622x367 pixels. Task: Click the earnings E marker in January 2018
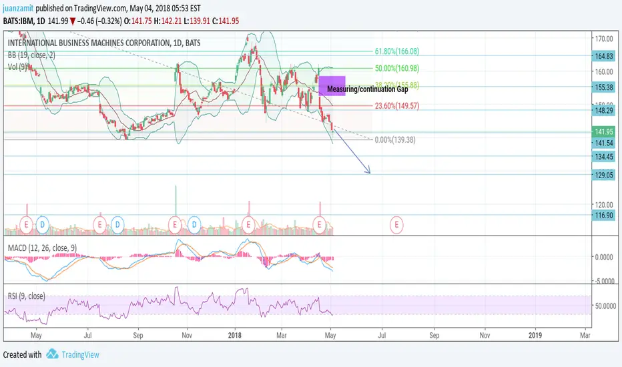(x=248, y=225)
